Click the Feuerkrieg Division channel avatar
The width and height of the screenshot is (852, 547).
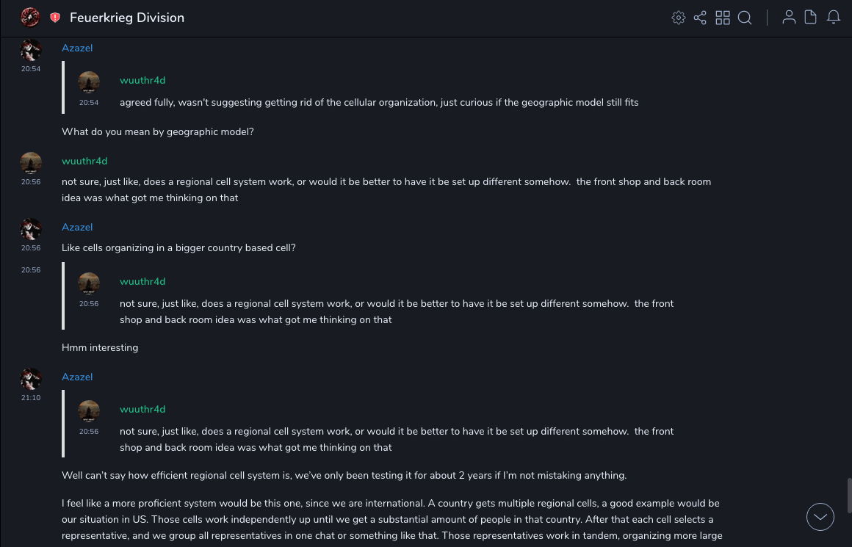tap(30, 18)
